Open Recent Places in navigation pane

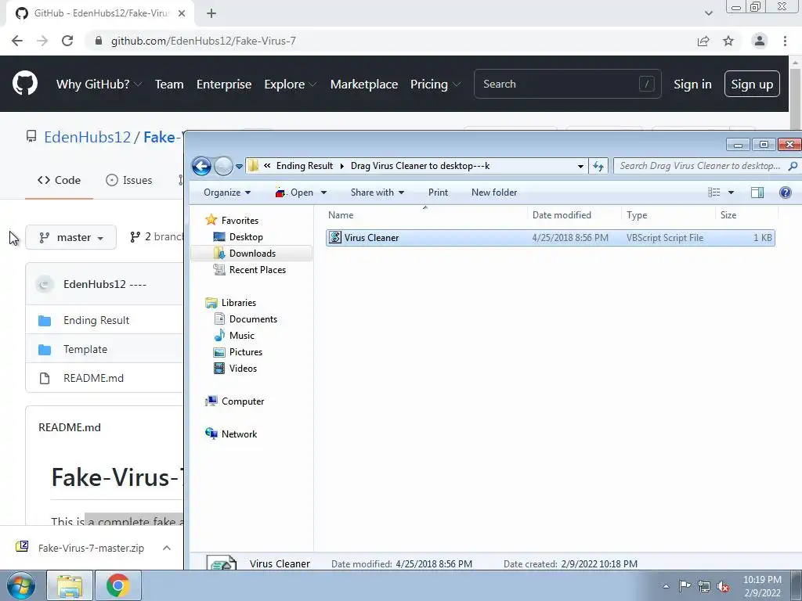point(257,270)
